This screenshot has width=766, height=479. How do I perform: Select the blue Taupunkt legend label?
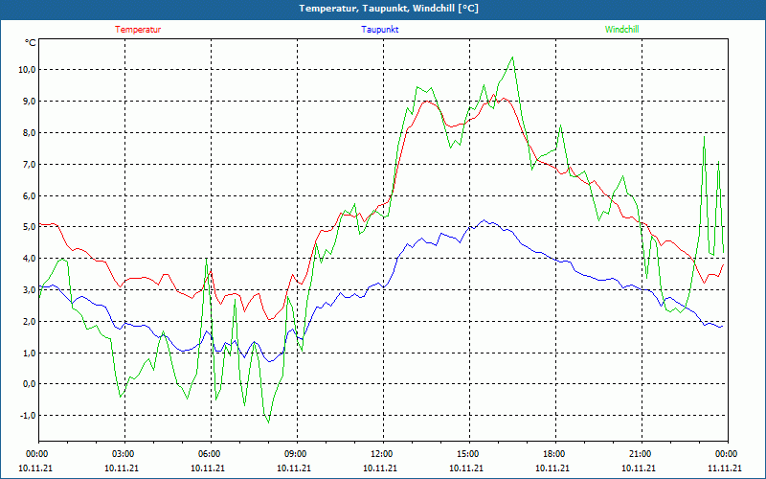point(380,30)
